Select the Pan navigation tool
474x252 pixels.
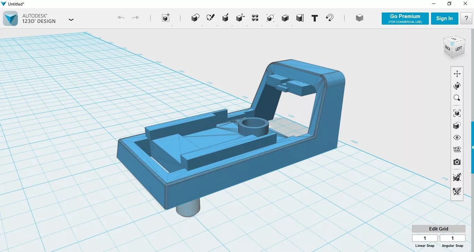point(457,74)
